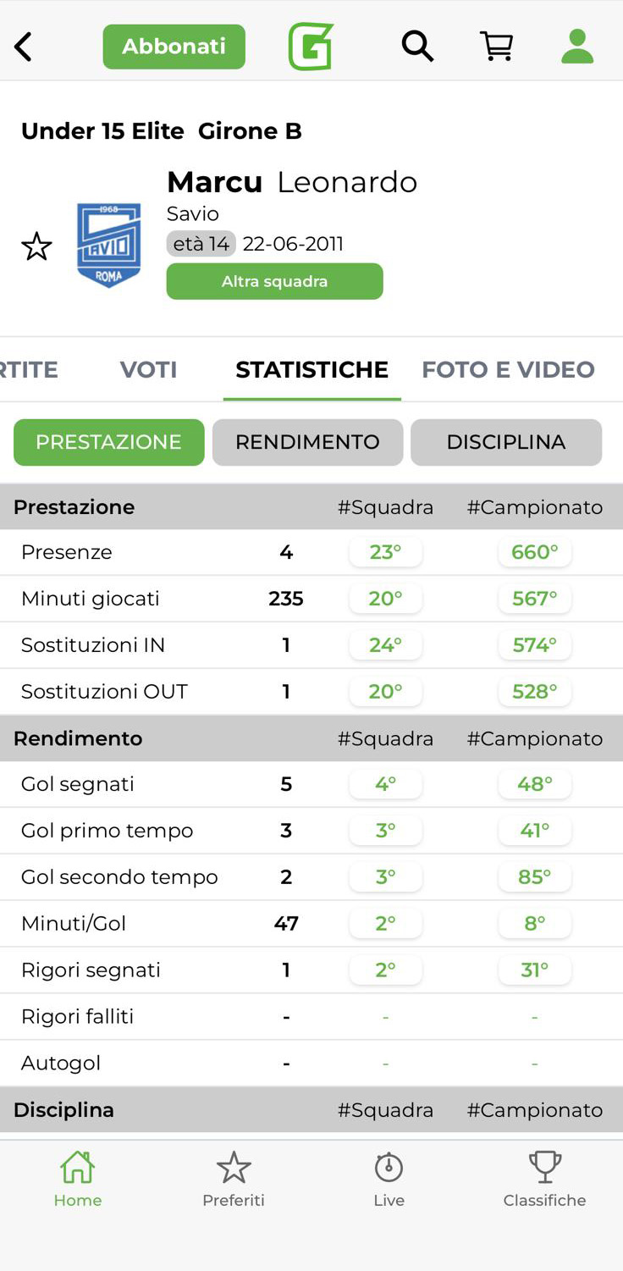The width and height of the screenshot is (623, 1271).
Task: Tap the 48° Campionato rank for Gol segnati
Action: click(534, 784)
